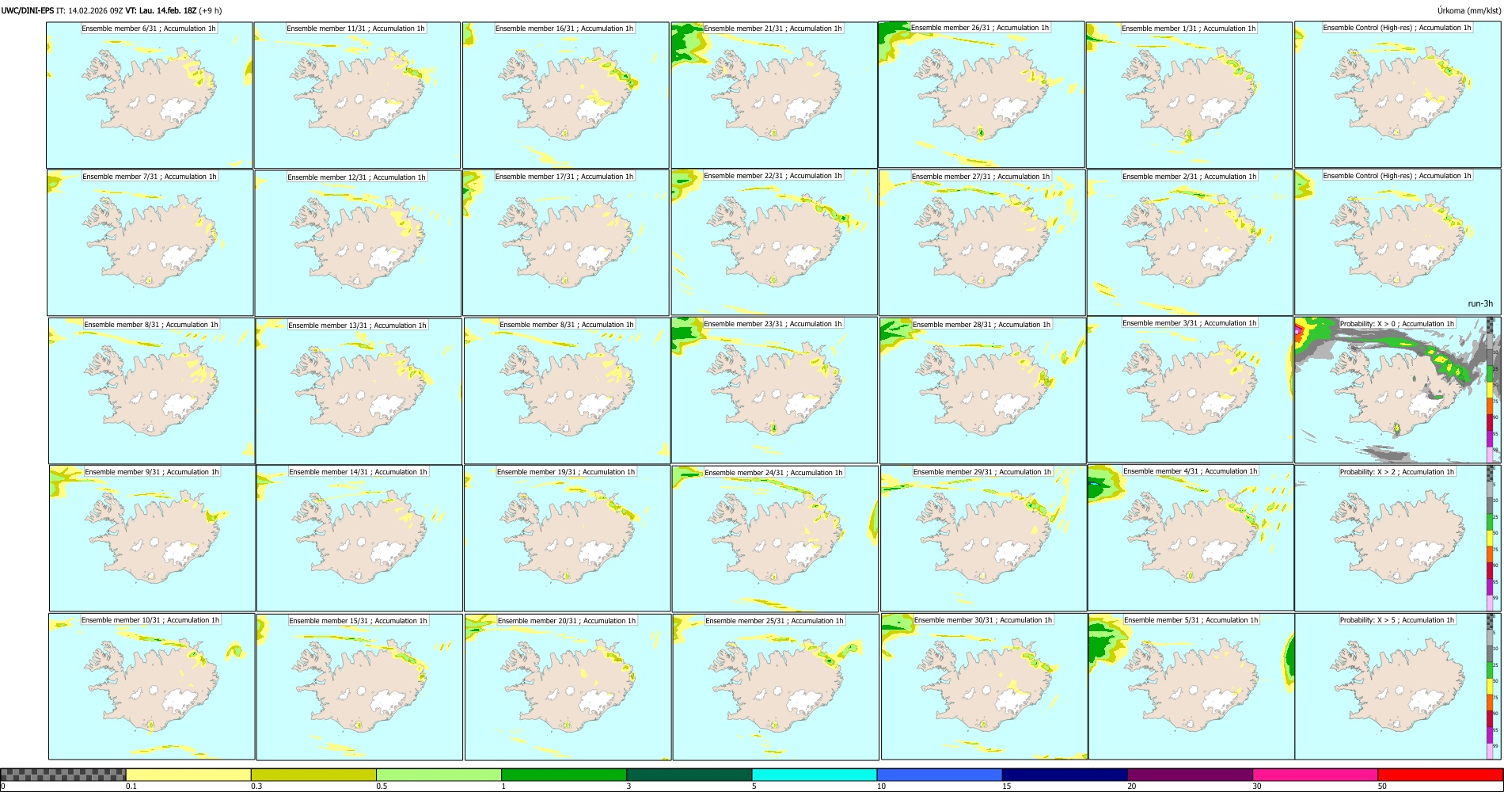The height and width of the screenshot is (792, 1504).
Task: Pick the cyan 5–10 legend swatch
Action: (x=815, y=775)
